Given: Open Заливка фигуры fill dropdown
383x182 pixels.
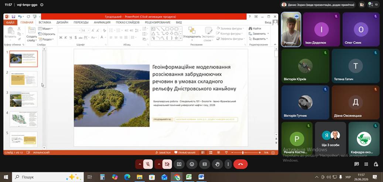Looking at the screenshot, I should pos(230,28).
